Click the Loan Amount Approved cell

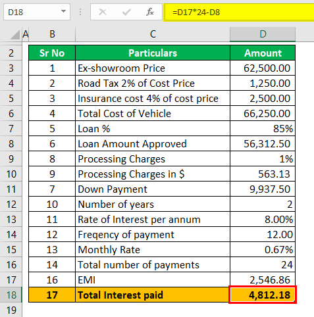[153, 144]
